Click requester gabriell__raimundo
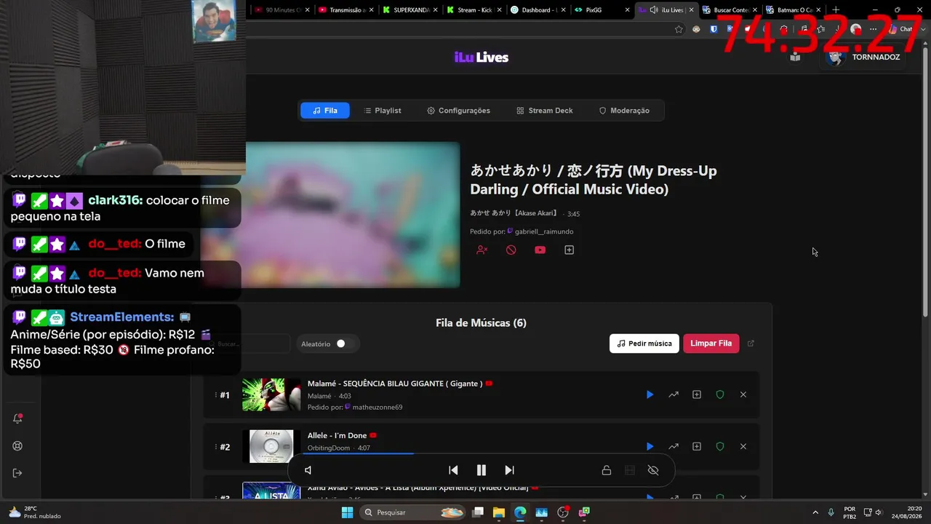 point(544,231)
